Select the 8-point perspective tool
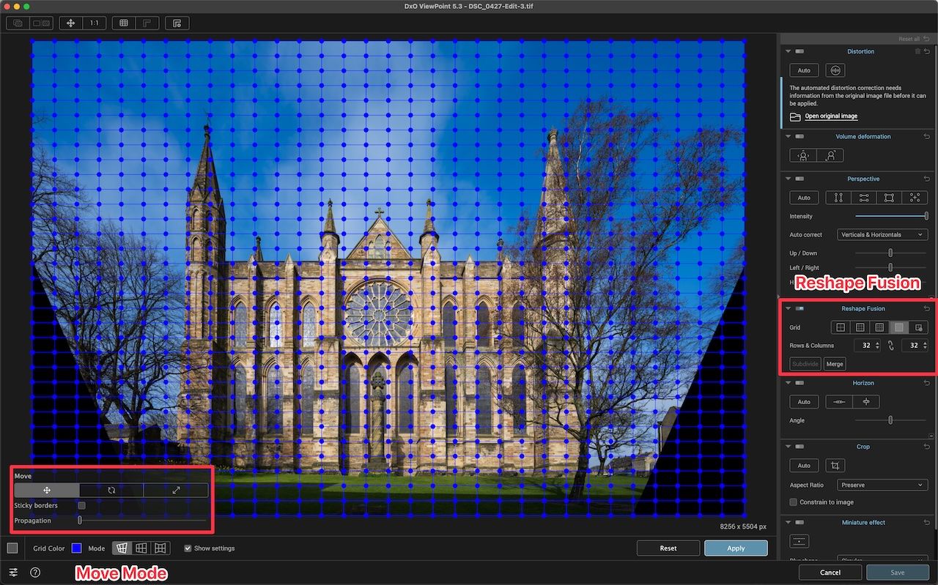 915,198
